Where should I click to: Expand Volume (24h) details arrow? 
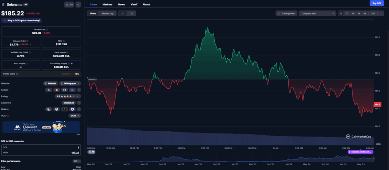[30, 44]
